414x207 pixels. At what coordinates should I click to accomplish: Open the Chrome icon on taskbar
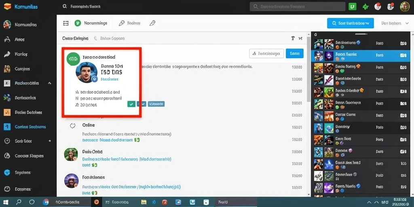point(46,202)
